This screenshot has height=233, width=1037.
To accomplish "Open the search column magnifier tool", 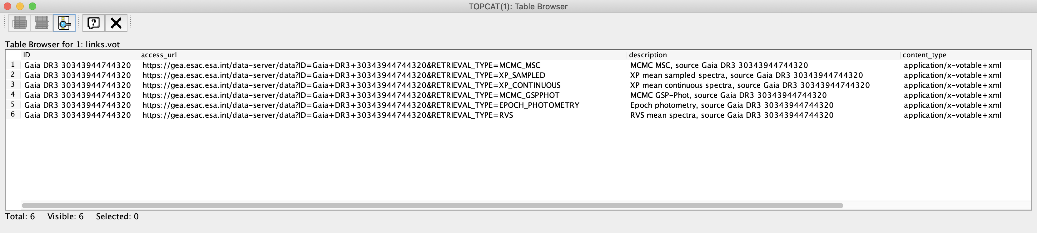I will point(64,23).
